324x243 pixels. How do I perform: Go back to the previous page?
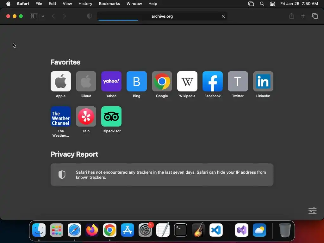tap(53, 16)
